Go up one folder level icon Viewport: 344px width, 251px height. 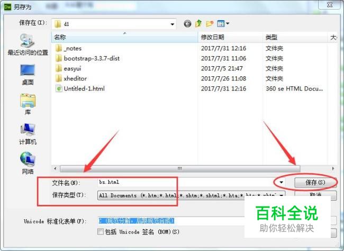[198, 23]
